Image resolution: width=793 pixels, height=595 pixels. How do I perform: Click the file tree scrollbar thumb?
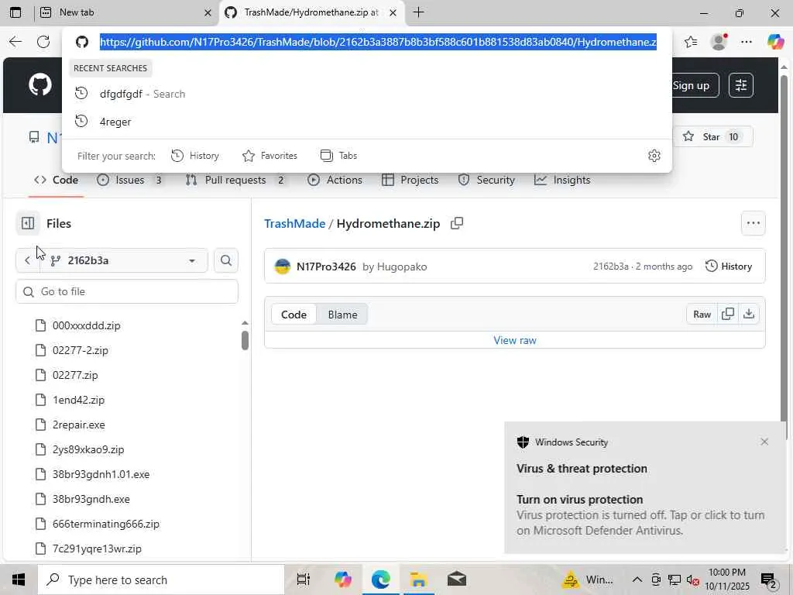tap(245, 341)
